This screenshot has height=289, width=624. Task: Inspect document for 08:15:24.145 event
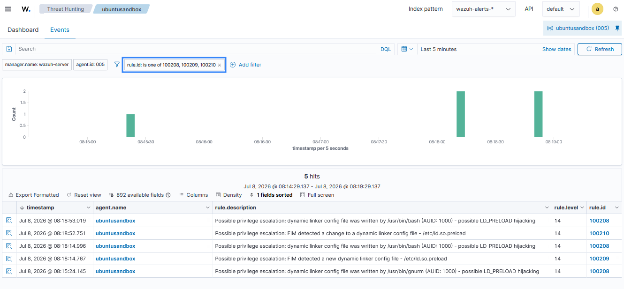pyautogui.click(x=9, y=271)
